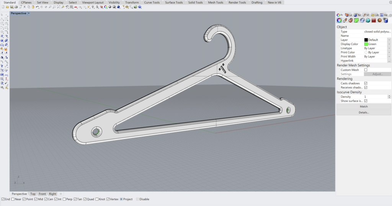
Task: Click the Help question mark icon
Action: click(140, 7)
